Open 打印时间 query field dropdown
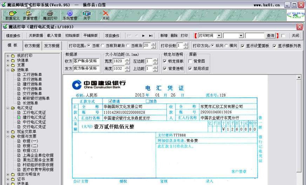Viewport: 306px width, 185px height. click(x=219, y=36)
